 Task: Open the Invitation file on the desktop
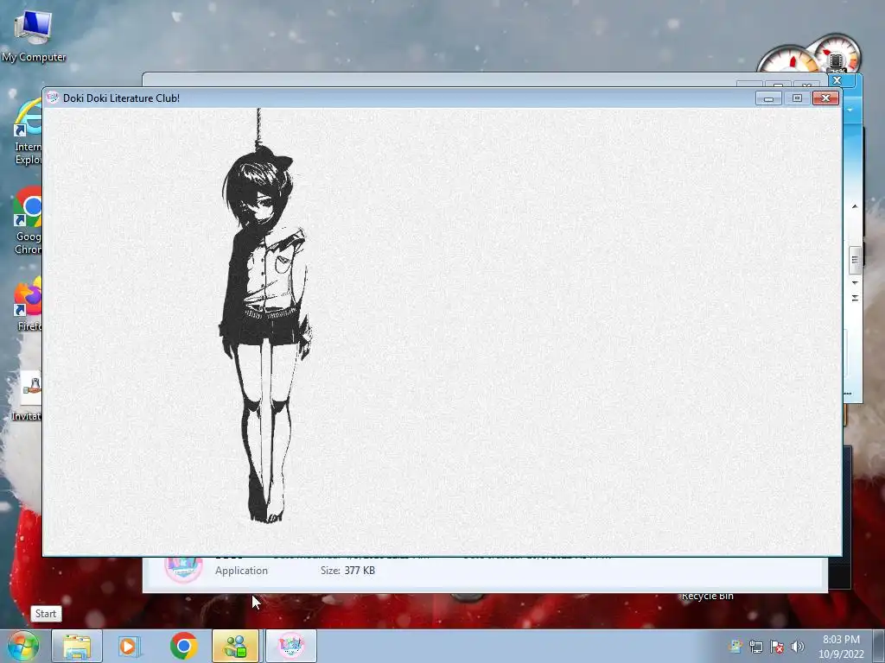(x=27, y=395)
